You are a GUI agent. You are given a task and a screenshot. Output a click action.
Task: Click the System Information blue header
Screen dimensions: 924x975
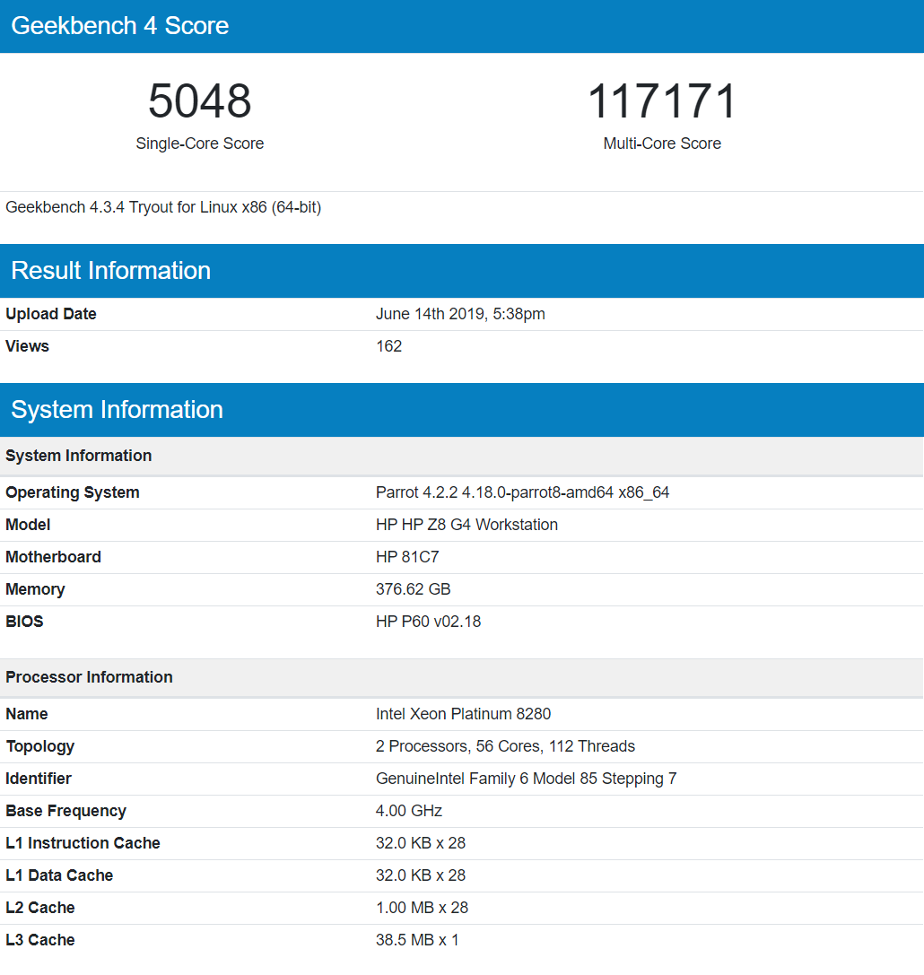point(462,410)
